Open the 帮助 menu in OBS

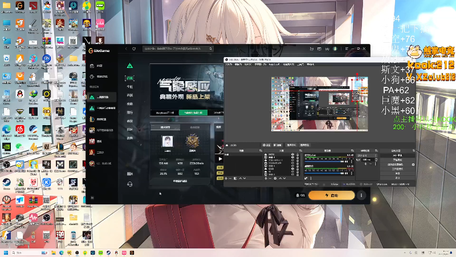pyautogui.click(x=310, y=65)
